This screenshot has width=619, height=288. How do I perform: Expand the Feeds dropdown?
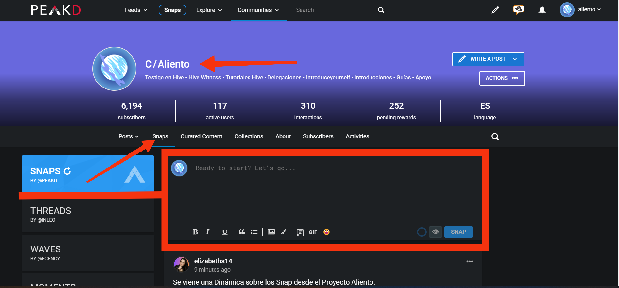[136, 10]
